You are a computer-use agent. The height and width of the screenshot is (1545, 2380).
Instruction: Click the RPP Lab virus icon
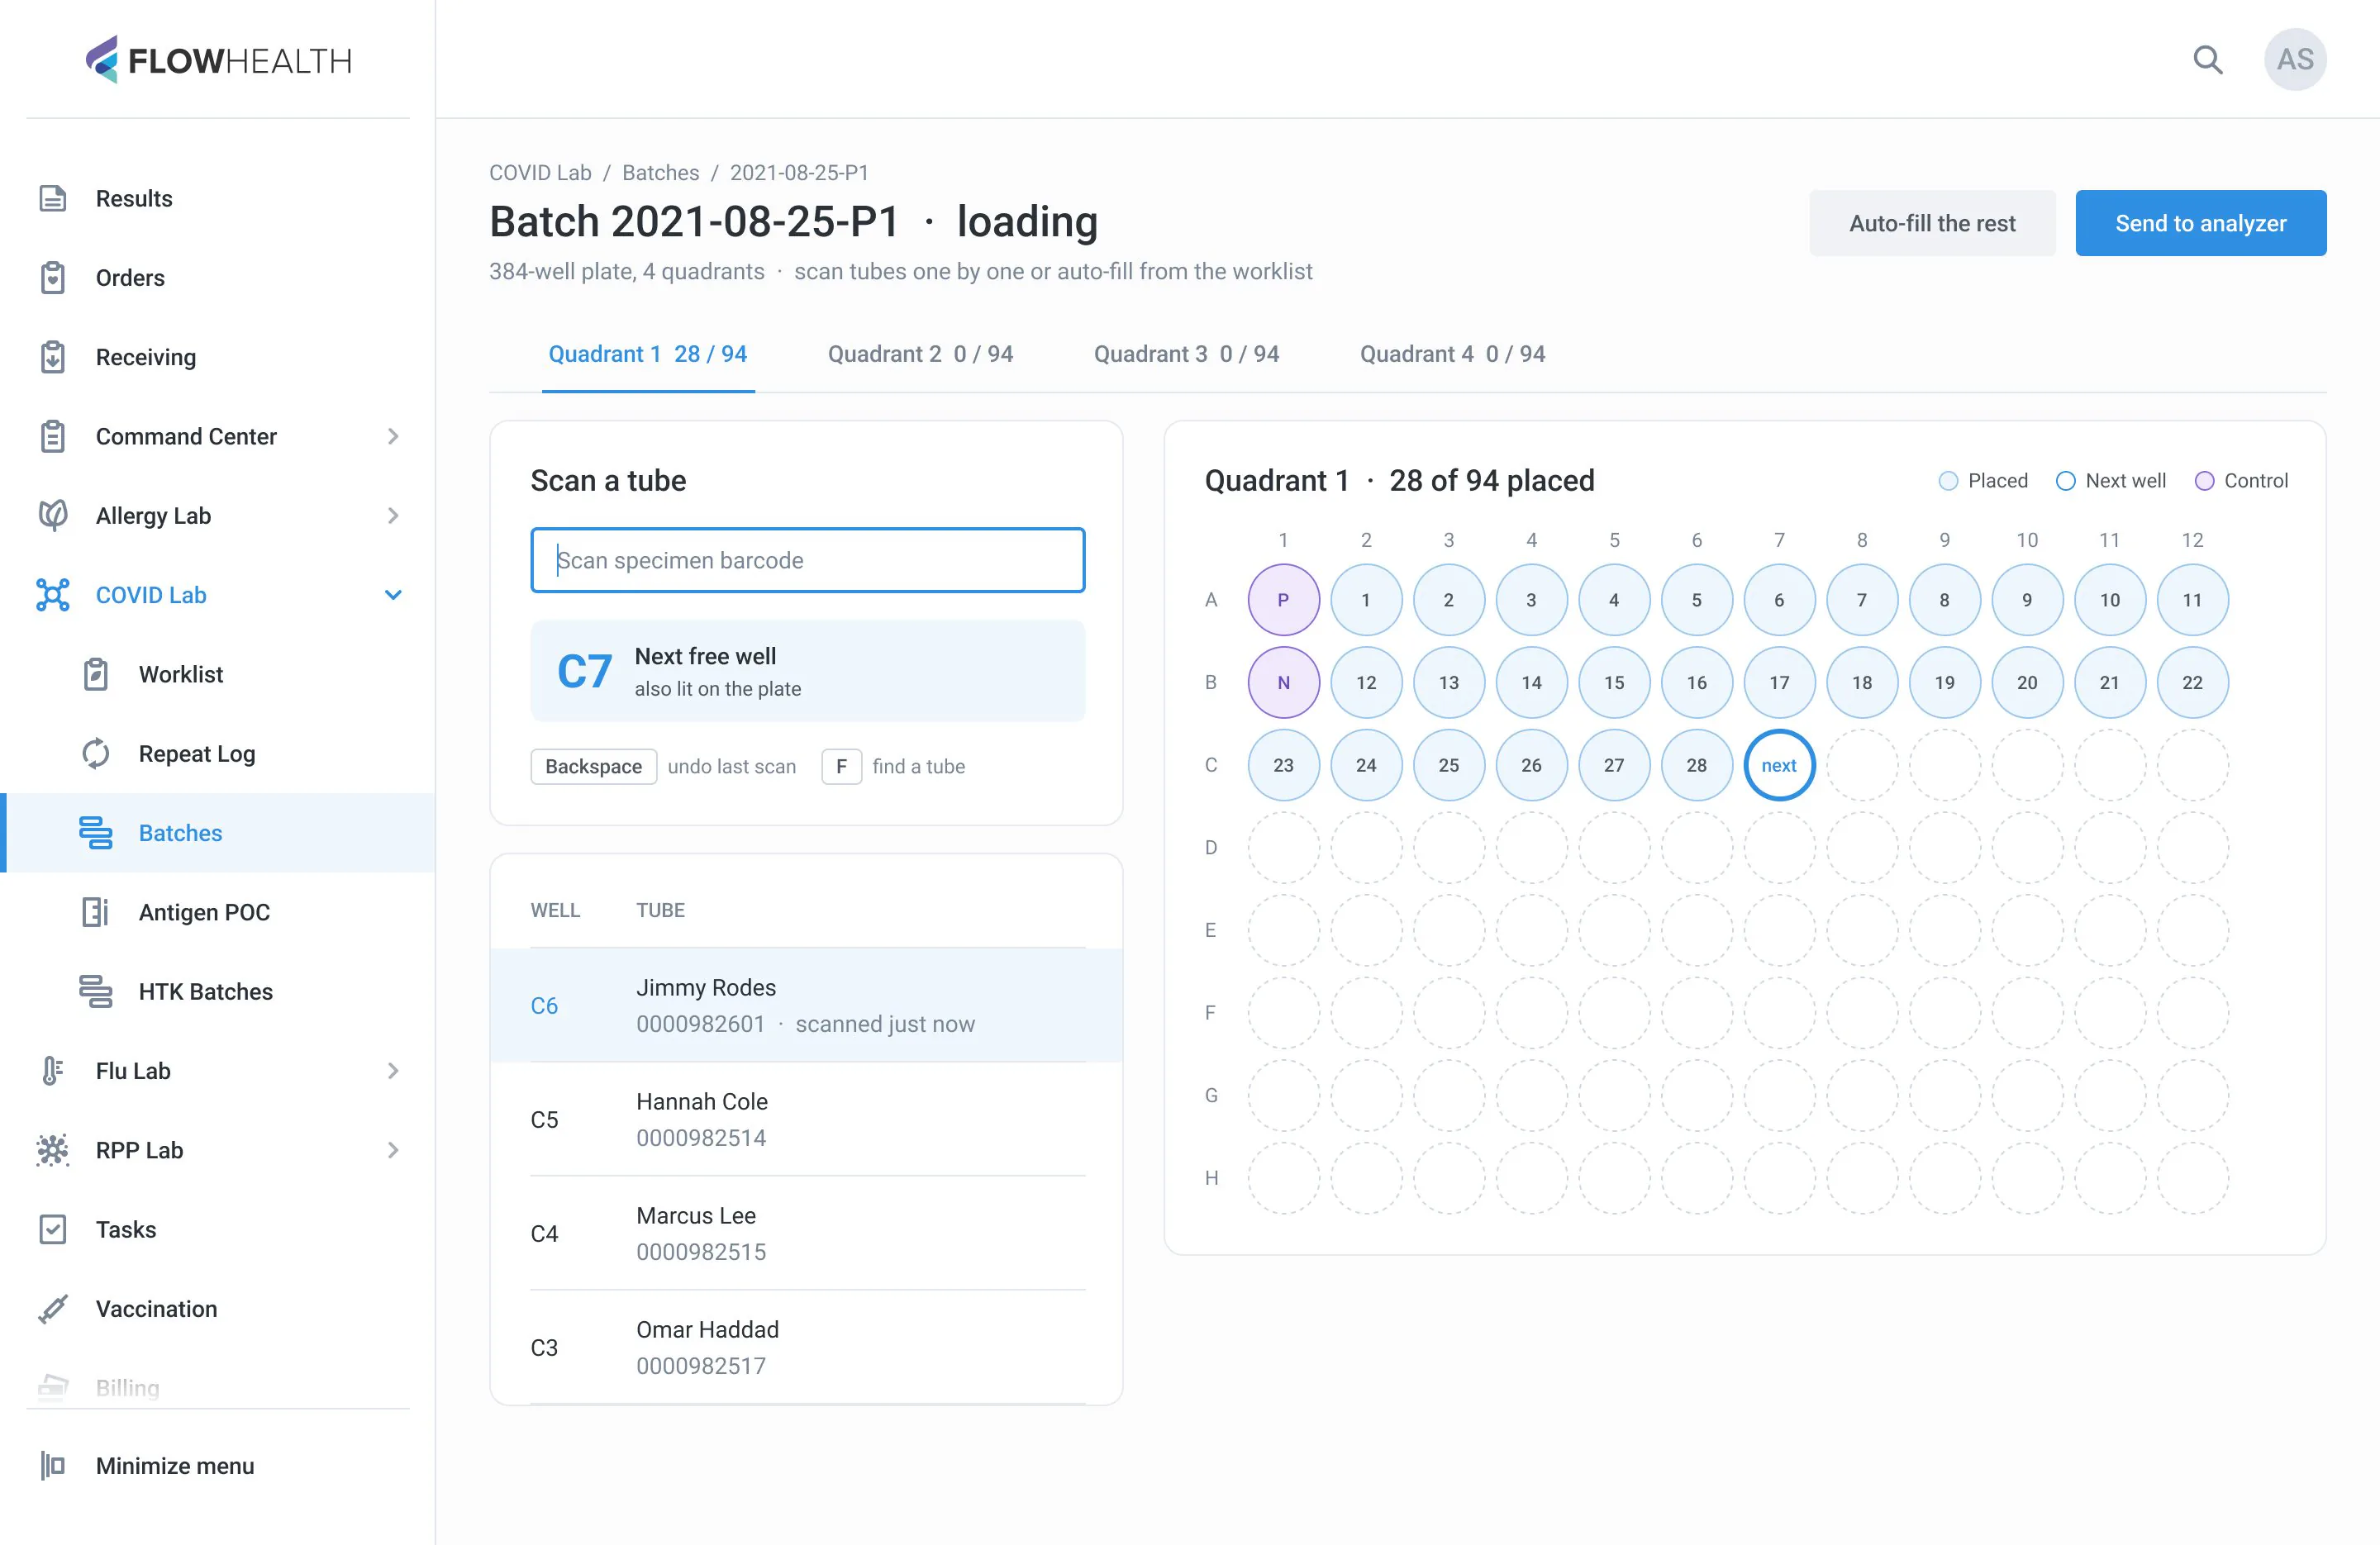click(x=53, y=1150)
